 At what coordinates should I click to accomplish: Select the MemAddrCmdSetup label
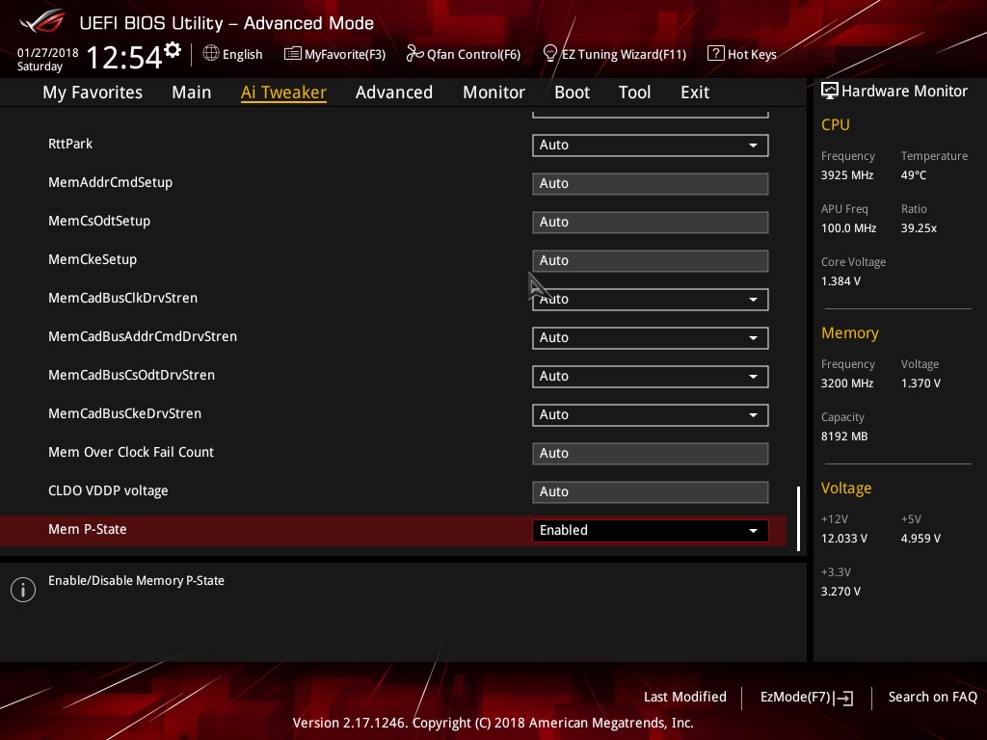(110, 182)
